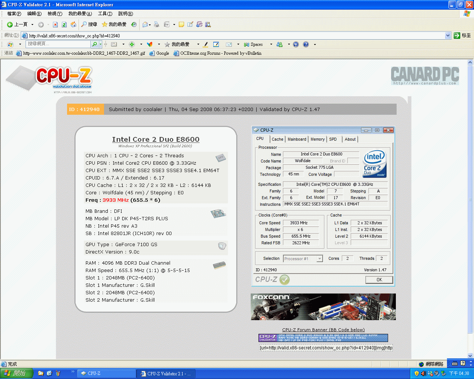This screenshot has height=379, width=474.
Task: Click into the address bar URL field
Action: pyautogui.click(x=233, y=36)
